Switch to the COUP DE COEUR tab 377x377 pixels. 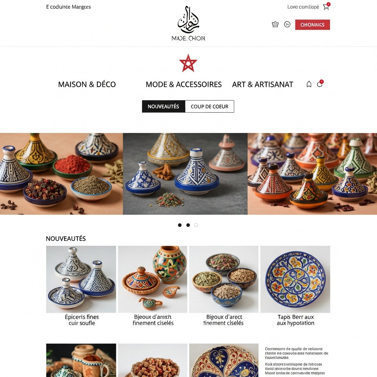pyautogui.click(x=209, y=106)
